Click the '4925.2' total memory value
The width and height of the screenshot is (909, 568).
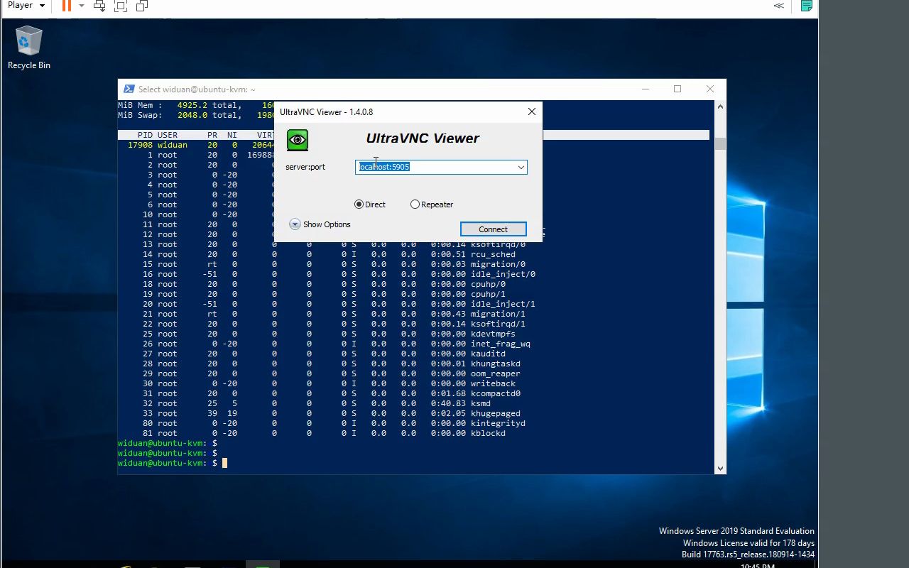point(192,105)
